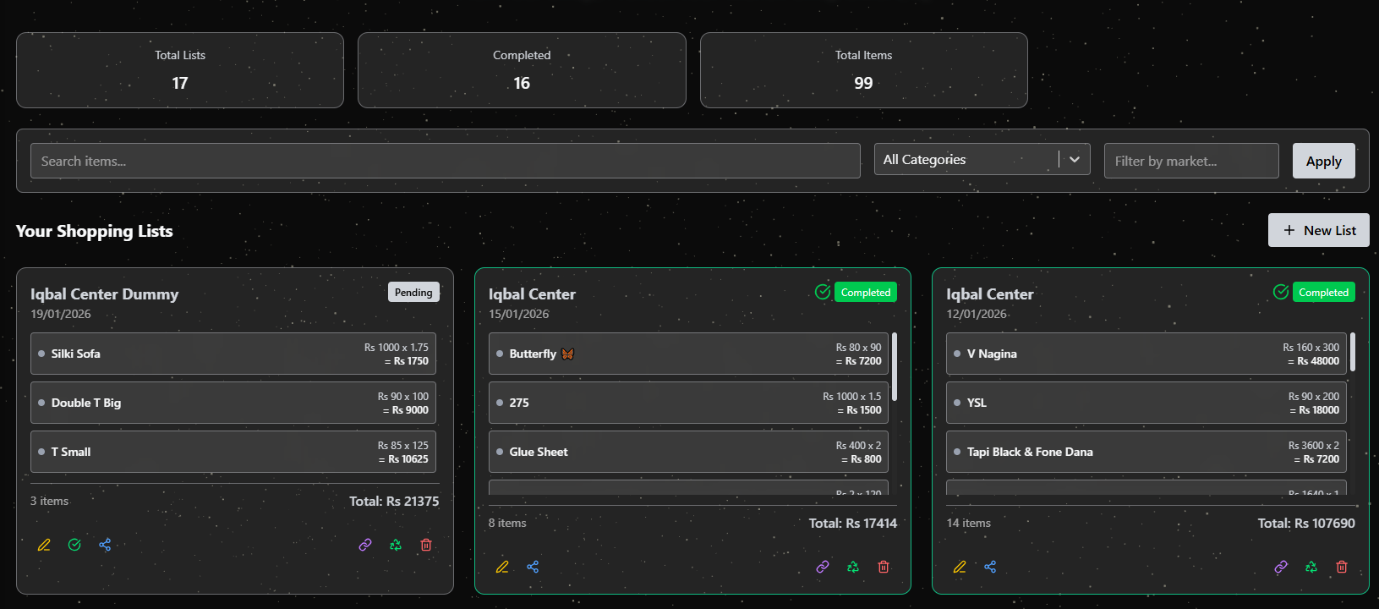Focus the Search items field
1379x609 pixels.
pyautogui.click(x=445, y=161)
